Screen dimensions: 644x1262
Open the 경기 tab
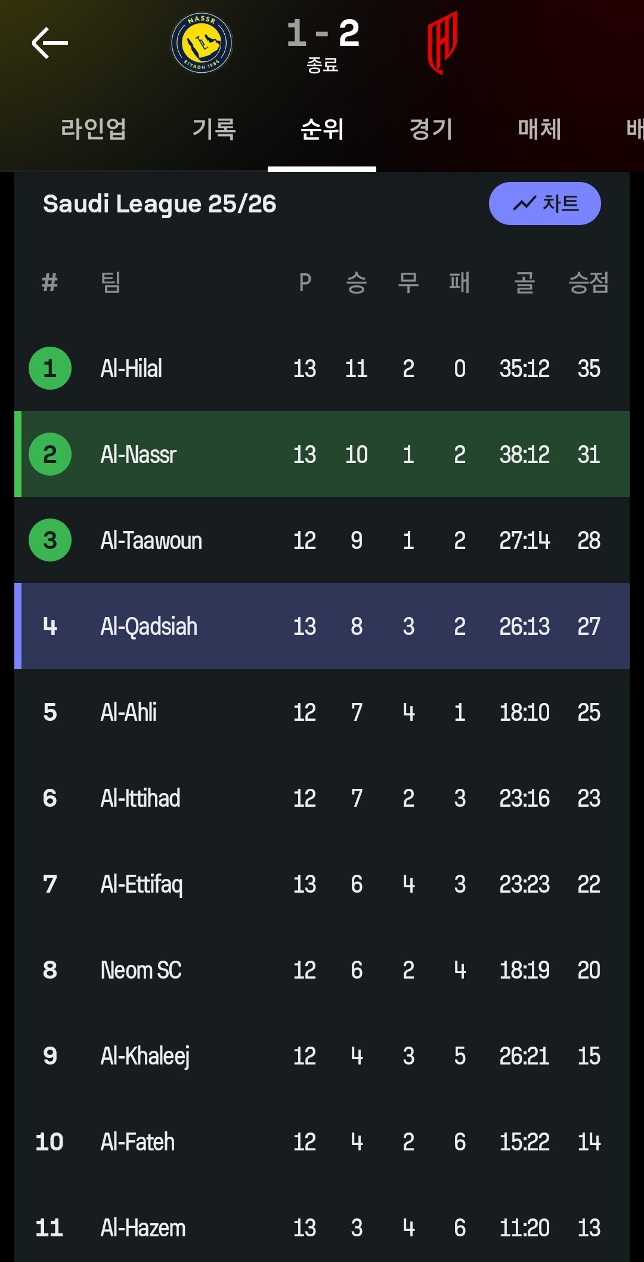pos(431,129)
